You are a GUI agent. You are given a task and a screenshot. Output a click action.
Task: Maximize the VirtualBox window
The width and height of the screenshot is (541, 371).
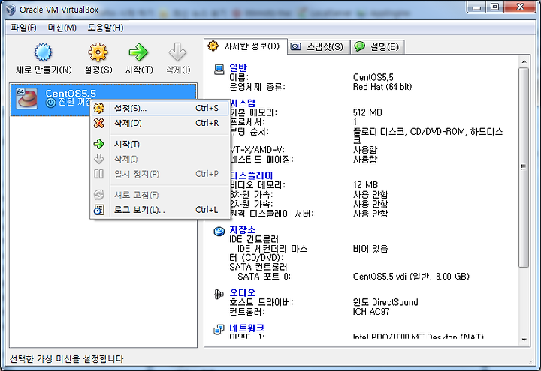(x=494, y=7)
